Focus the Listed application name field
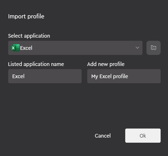The height and width of the screenshot is (156, 168). pyautogui.click(x=45, y=76)
